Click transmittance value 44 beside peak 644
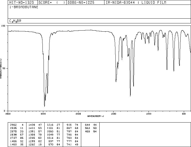 [x=95, y=125]
